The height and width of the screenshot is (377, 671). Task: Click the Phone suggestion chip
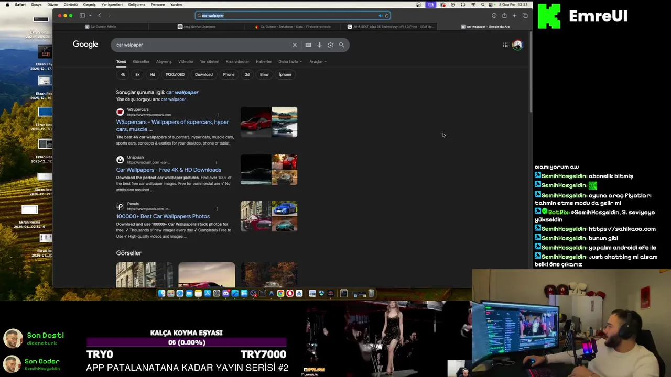(229, 74)
